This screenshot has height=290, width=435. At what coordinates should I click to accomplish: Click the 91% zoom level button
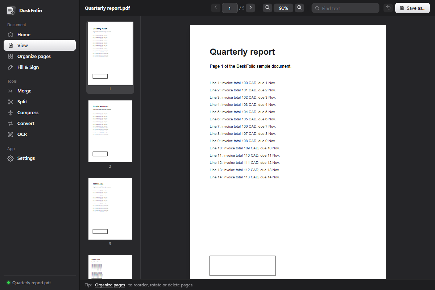pyautogui.click(x=283, y=8)
